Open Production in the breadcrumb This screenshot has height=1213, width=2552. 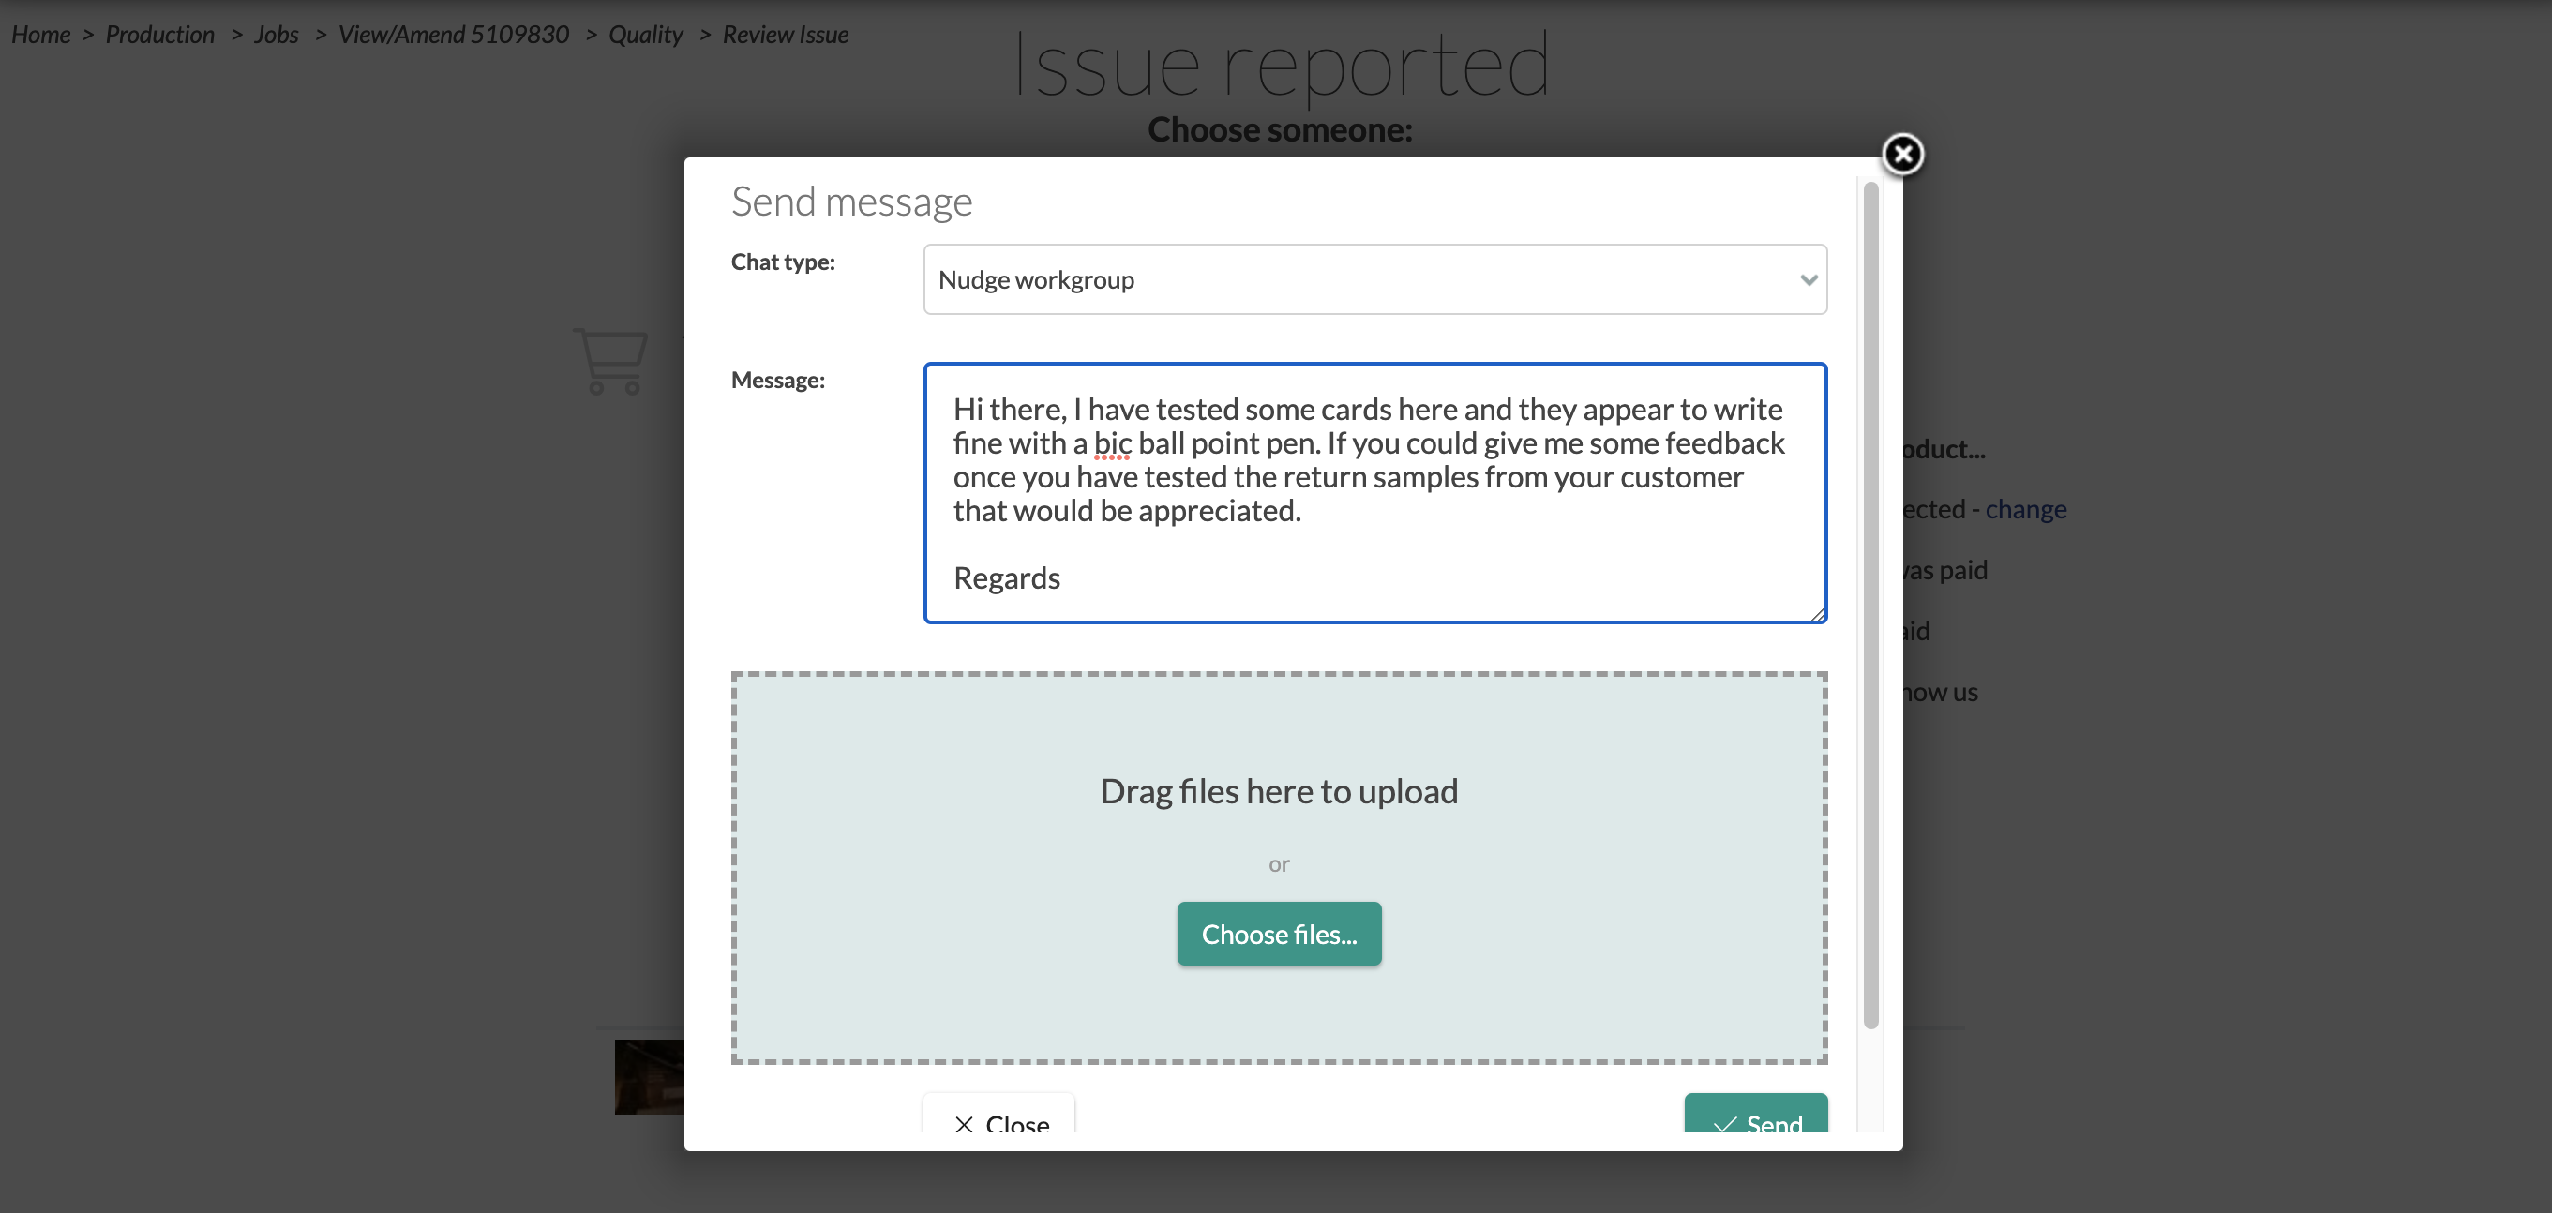tap(159, 35)
